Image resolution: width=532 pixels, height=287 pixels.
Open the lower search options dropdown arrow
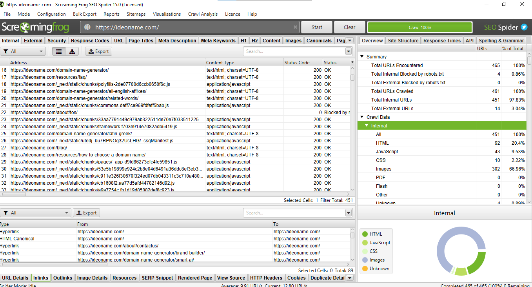pos(349,213)
